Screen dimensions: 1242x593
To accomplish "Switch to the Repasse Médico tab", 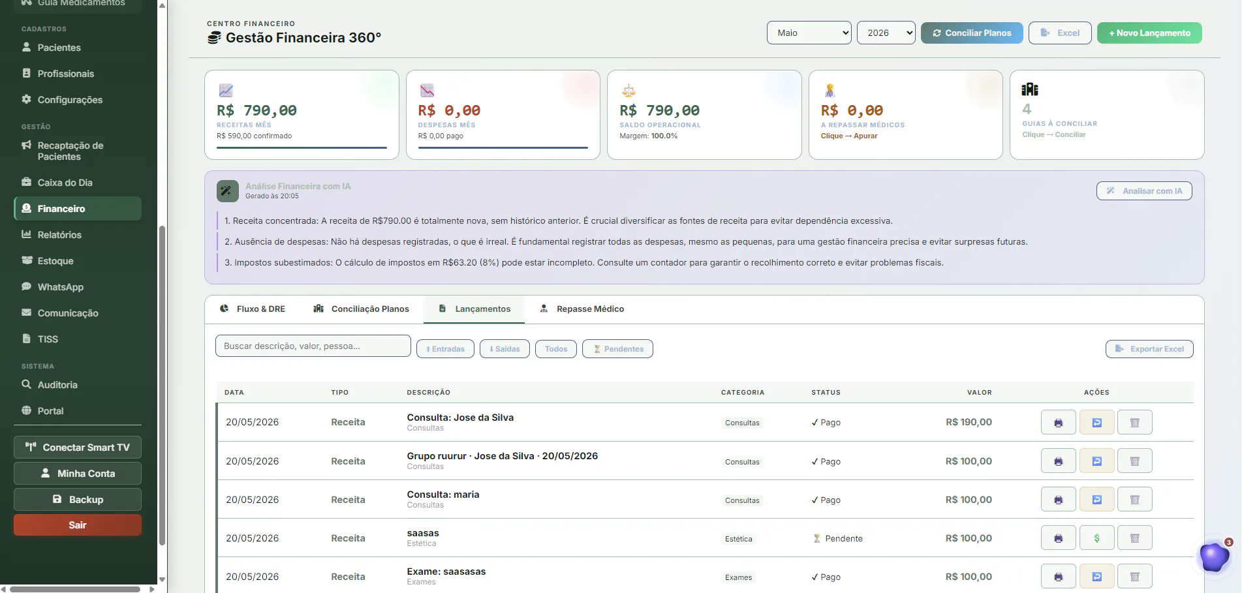I will coord(582,309).
